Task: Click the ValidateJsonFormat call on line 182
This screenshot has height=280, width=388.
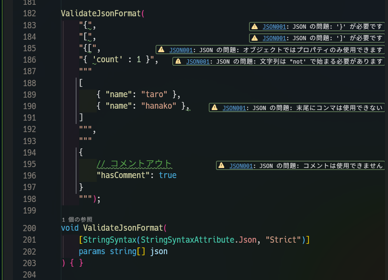Action: point(101,13)
